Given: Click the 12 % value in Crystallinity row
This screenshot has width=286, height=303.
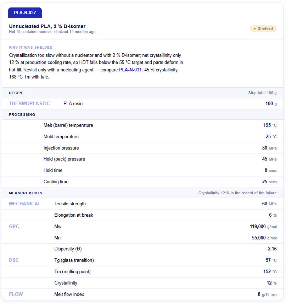Looking at the screenshot, I should coord(271,283).
